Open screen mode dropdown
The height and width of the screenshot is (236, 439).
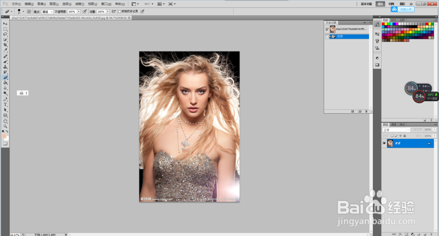click(x=172, y=4)
